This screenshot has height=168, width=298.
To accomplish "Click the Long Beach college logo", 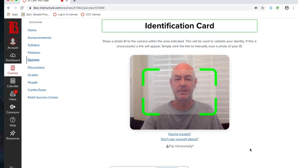I will coord(13,28).
